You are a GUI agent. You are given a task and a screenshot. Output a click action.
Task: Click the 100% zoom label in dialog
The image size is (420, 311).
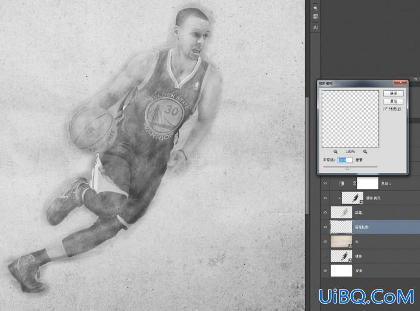[x=350, y=152]
